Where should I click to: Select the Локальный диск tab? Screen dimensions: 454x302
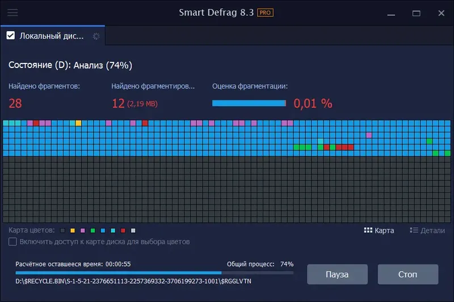[53, 36]
